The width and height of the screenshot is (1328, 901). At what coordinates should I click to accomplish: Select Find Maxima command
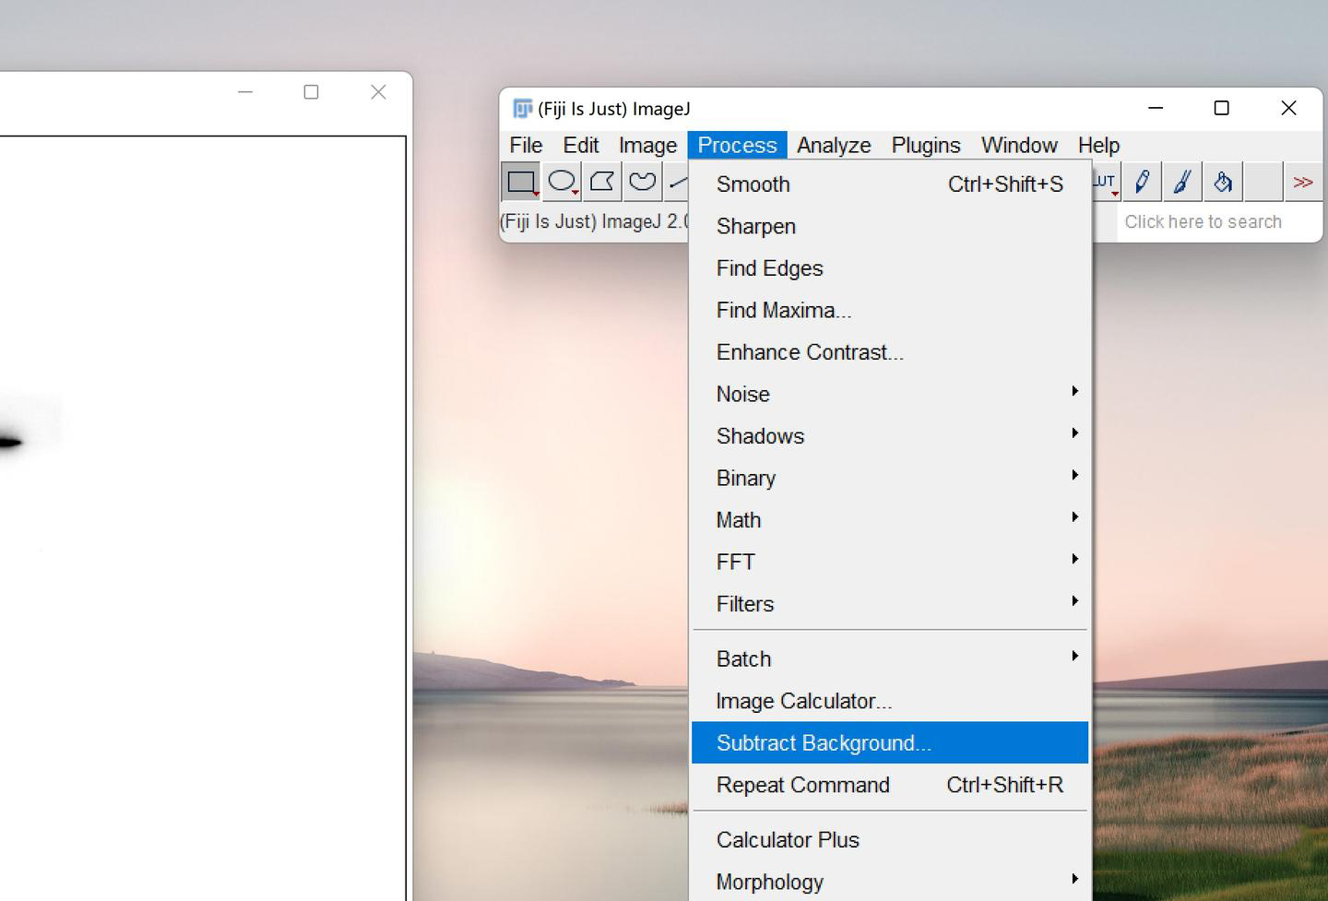coord(784,311)
